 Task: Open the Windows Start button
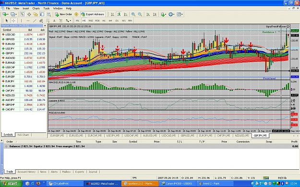(11, 184)
